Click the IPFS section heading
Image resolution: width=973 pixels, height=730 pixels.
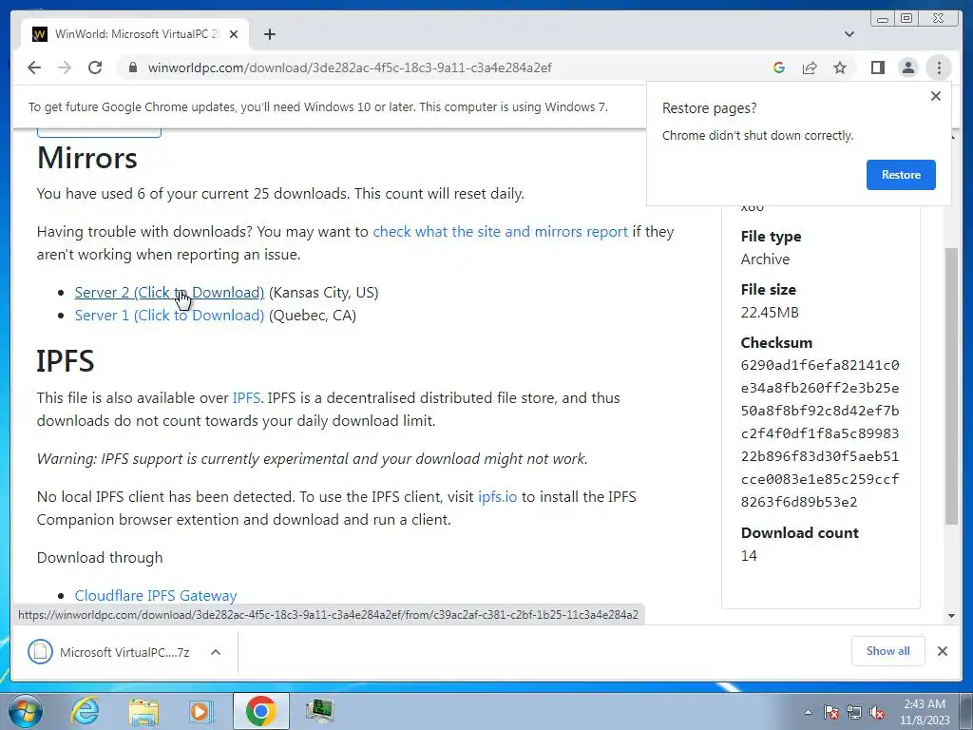(x=66, y=361)
